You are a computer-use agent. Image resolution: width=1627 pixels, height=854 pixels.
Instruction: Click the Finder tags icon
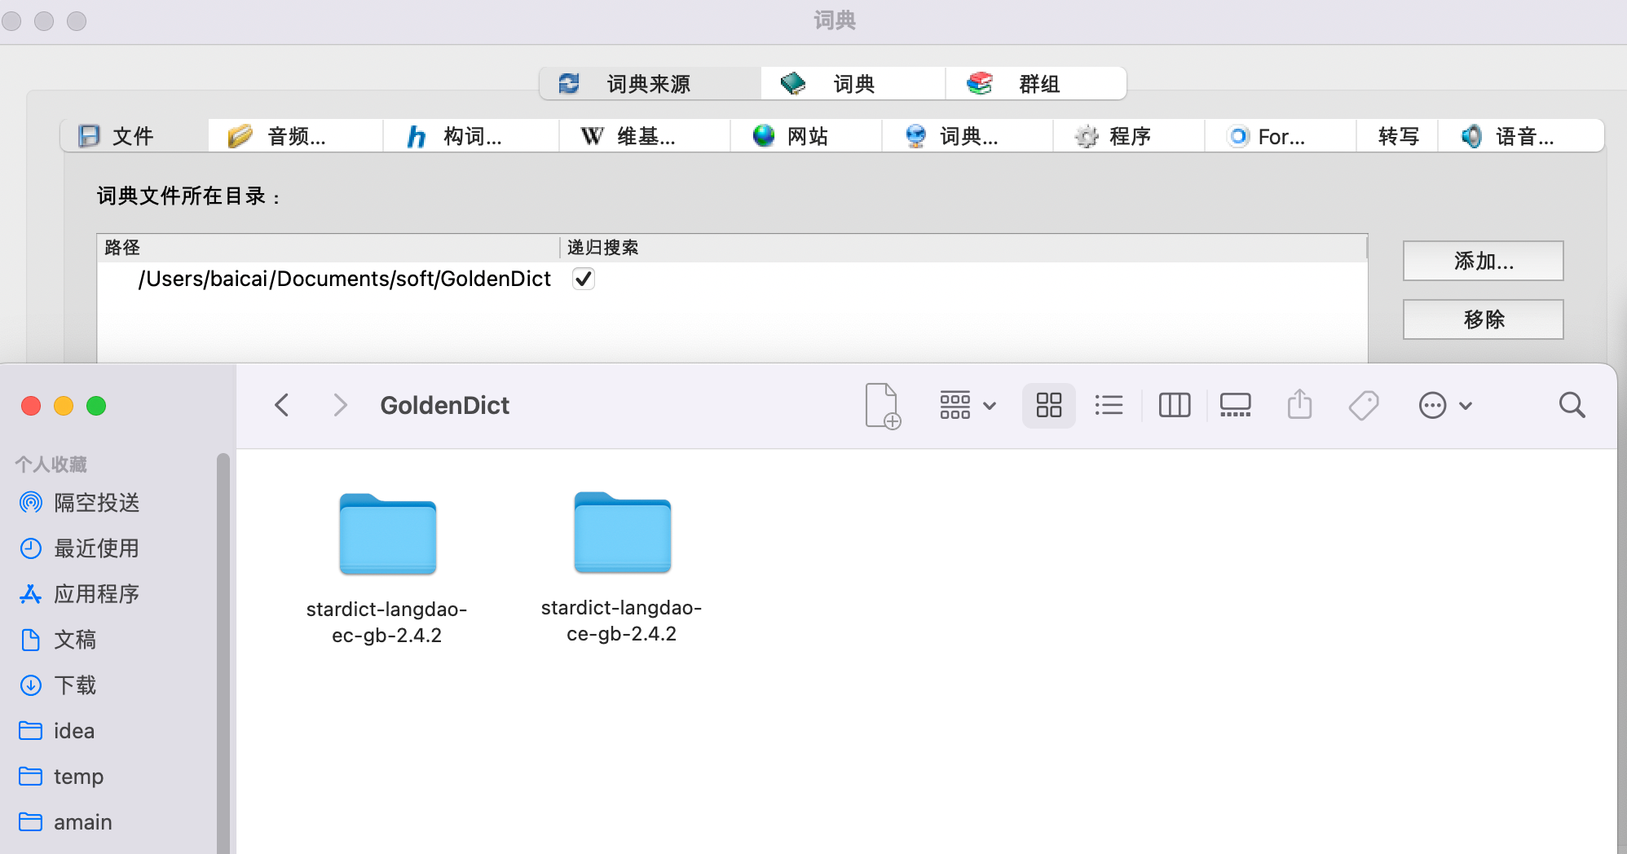(x=1364, y=405)
